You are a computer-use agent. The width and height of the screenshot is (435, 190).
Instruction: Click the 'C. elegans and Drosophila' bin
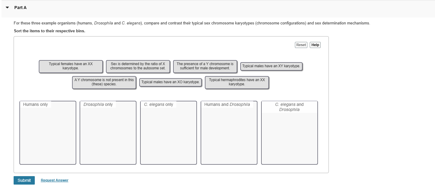coord(289,133)
